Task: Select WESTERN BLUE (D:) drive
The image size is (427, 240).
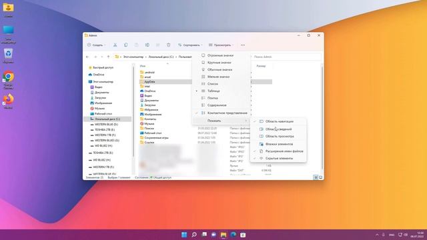Action: pos(106,125)
